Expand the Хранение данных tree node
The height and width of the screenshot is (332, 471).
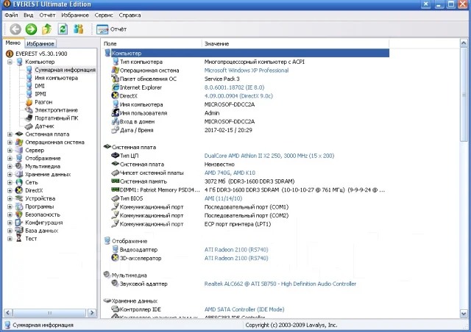pos(10,175)
